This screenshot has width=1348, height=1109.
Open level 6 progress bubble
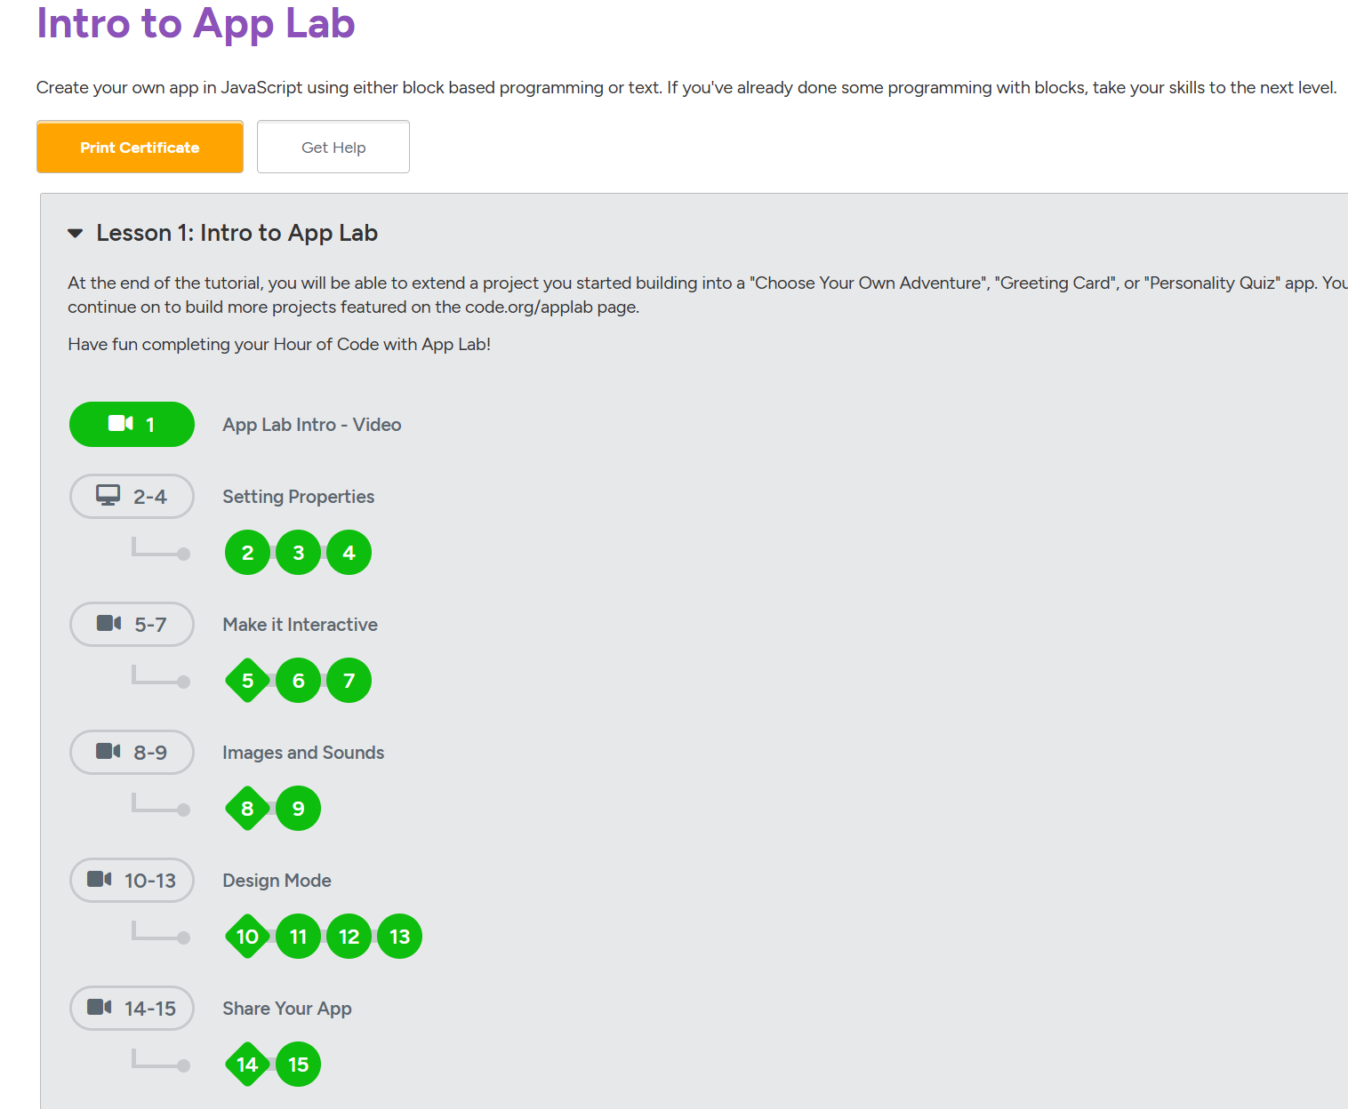pos(299,681)
